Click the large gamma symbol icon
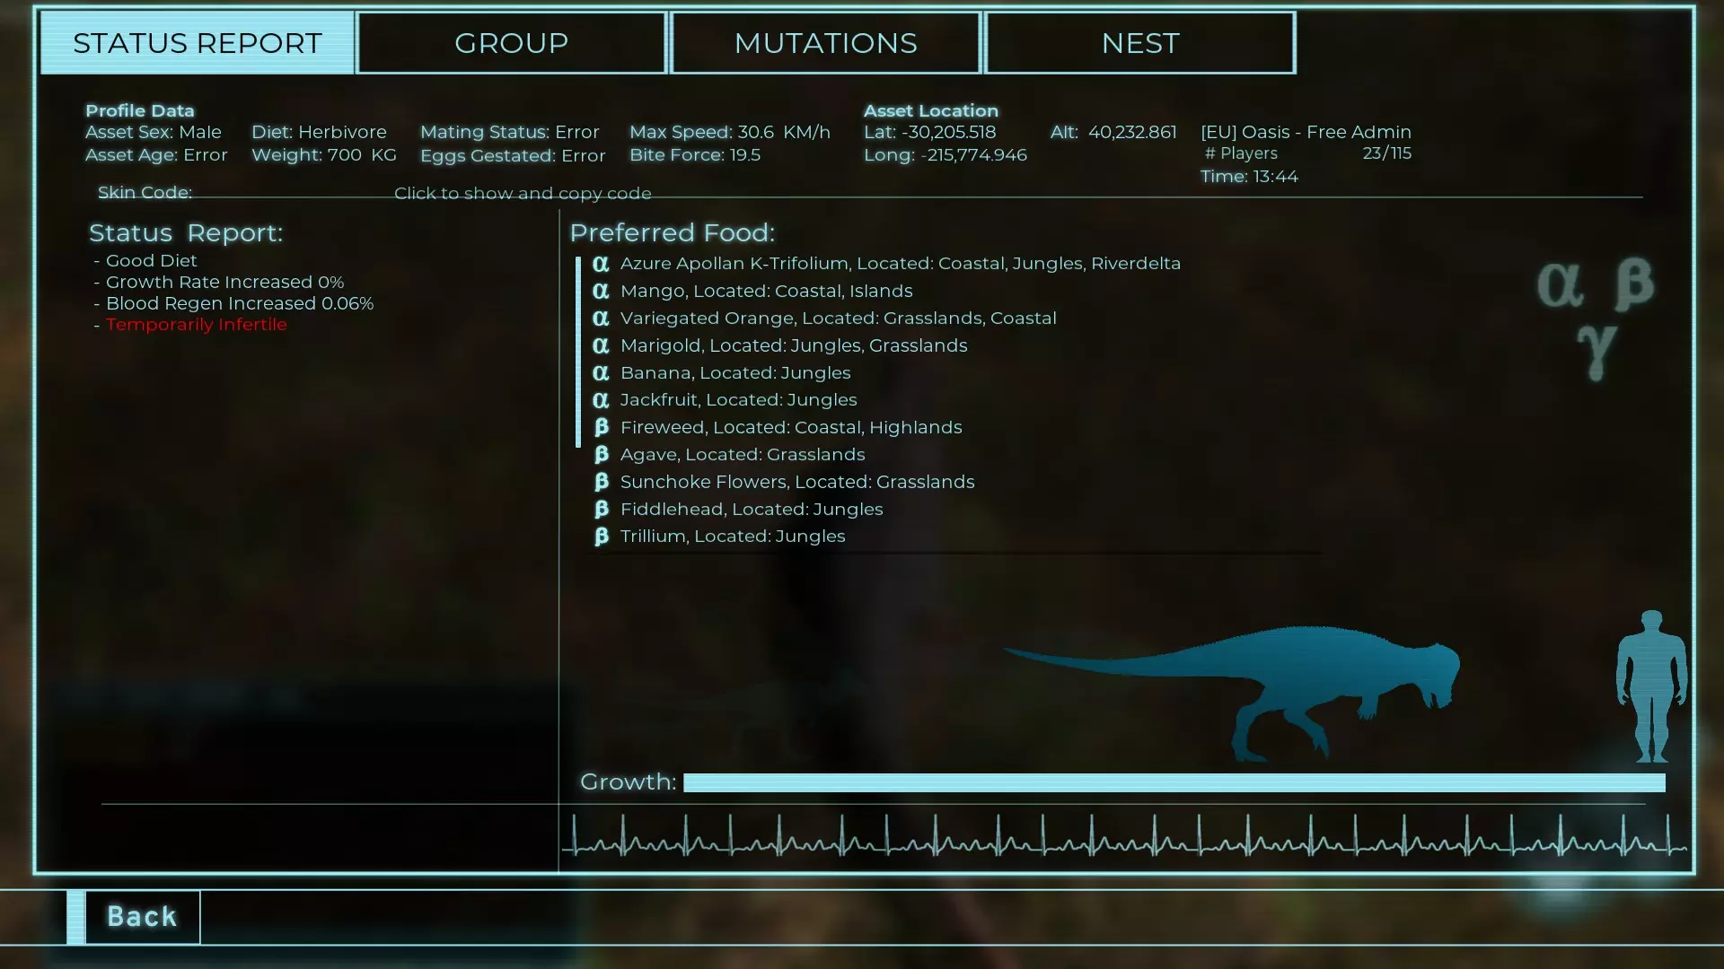This screenshot has width=1724, height=969. pos(1596,352)
